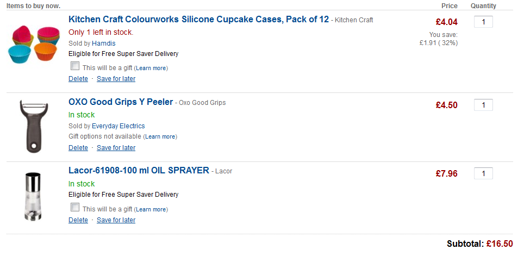
Task: Open the OXO Good Grips Y Peeler link
Action: point(121,102)
